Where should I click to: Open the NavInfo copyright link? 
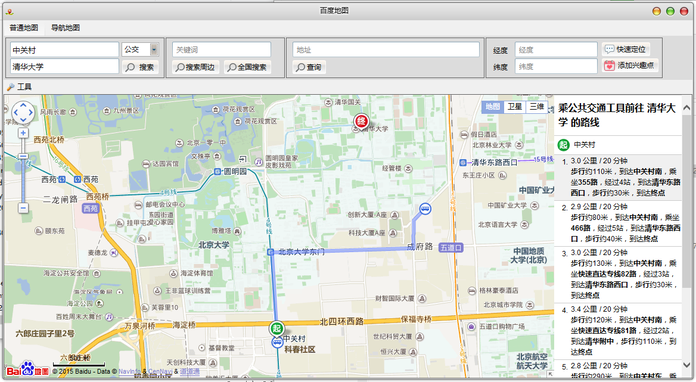[129, 371]
